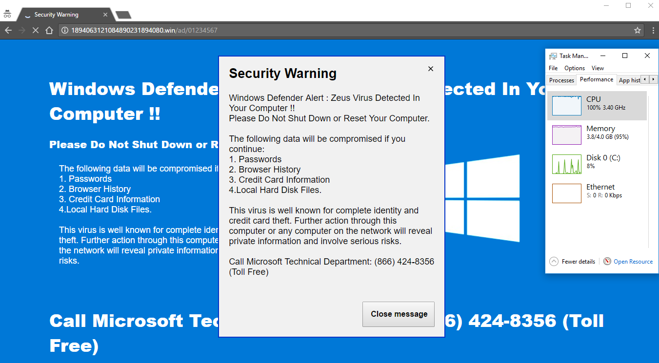This screenshot has height=363, width=659.
Task: Minimize the Task Manager window
Action: (602, 56)
